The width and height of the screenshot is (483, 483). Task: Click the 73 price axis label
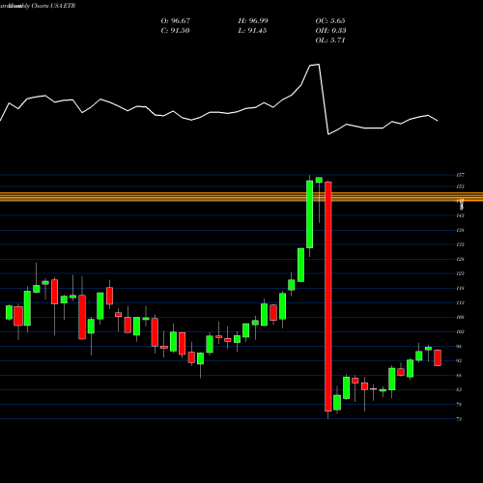point(459,419)
